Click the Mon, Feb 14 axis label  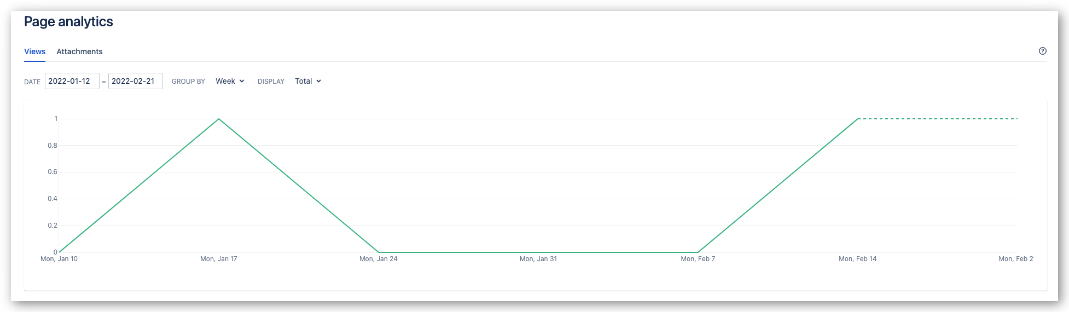(858, 259)
